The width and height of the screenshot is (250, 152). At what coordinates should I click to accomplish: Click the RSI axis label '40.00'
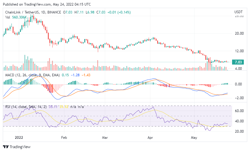239,121
